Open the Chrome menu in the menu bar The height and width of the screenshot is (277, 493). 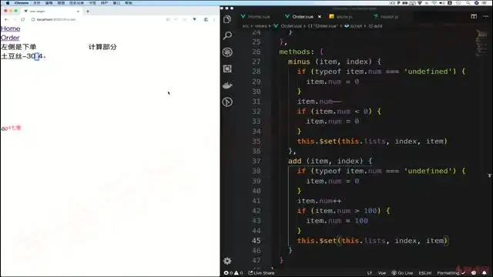pyautogui.click(x=22, y=3)
